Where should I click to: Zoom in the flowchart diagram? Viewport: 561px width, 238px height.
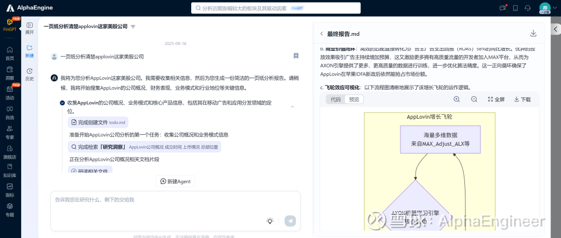tap(457, 100)
